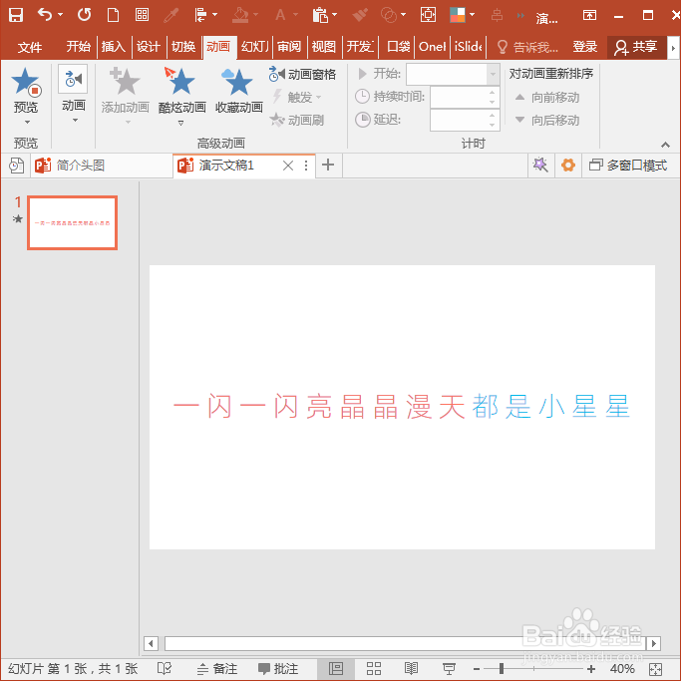Click the 登录 sign in link
681x681 pixels.
pos(584,47)
